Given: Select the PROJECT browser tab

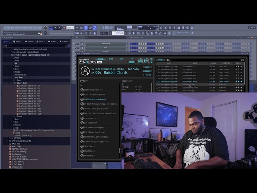Looking at the screenshot, I should point(18,41).
